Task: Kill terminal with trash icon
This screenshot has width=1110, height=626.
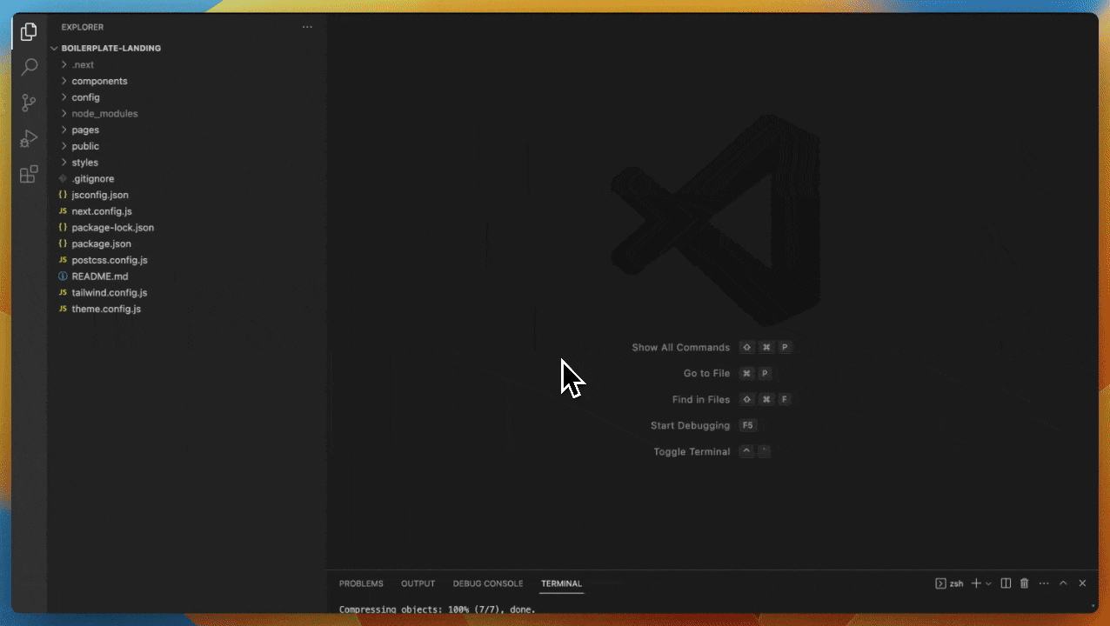Action: (x=1025, y=583)
